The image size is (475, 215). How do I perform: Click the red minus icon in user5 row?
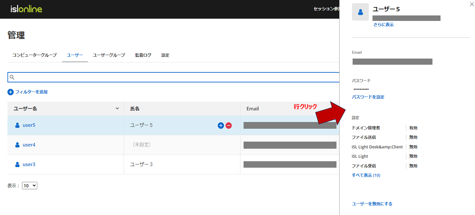click(229, 125)
